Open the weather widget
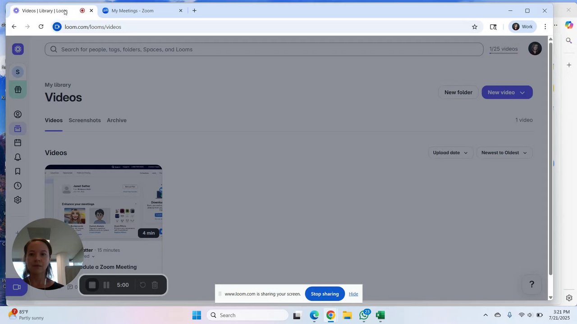Image resolution: width=577 pixels, height=324 pixels. coord(26,315)
